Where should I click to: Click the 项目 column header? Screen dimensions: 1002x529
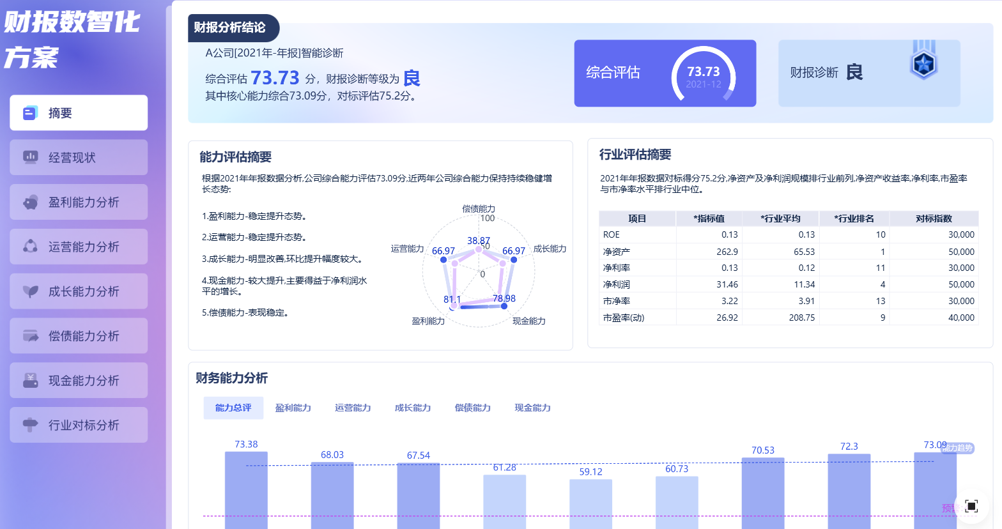[x=637, y=218]
